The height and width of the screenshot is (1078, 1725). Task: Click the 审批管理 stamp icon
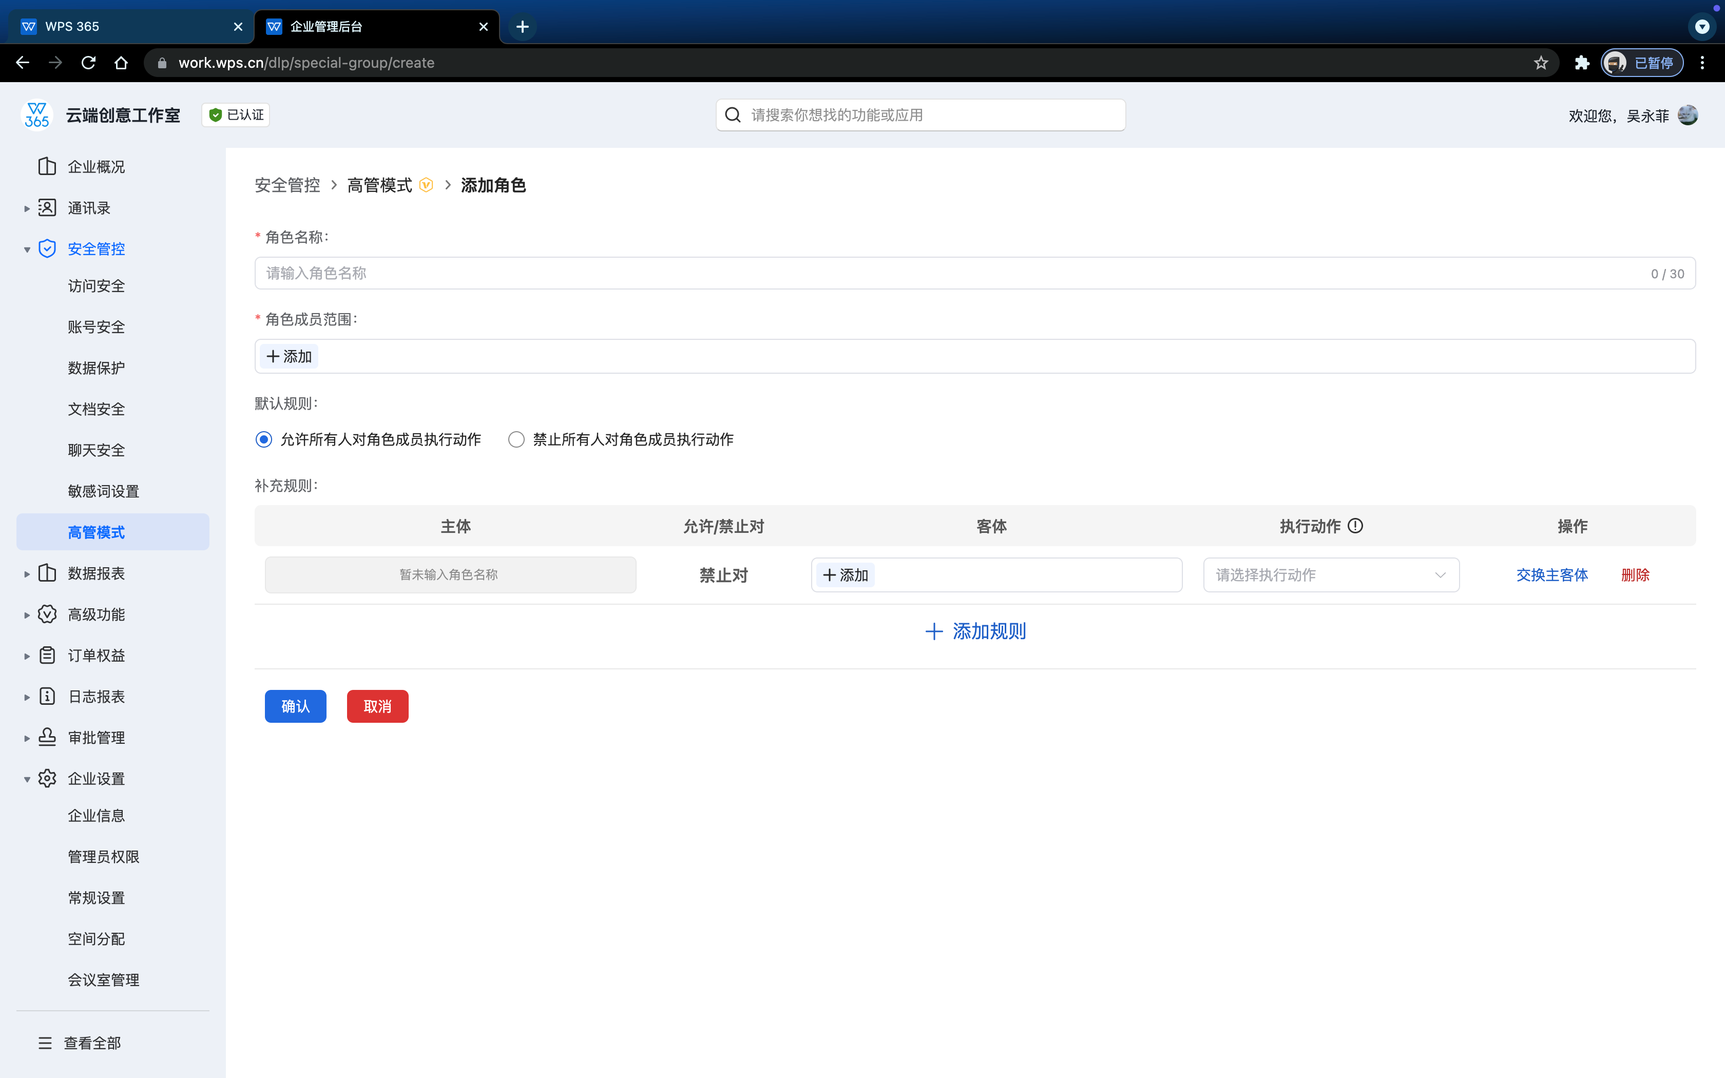click(47, 737)
